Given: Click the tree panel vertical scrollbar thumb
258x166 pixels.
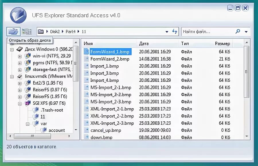Looking at the screenshot, I should point(75,64).
